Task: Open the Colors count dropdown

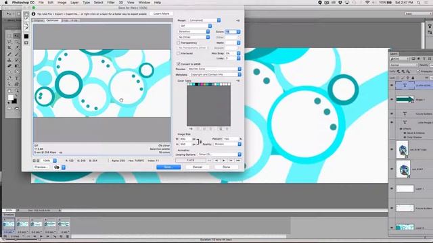Action: pos(233,32)
